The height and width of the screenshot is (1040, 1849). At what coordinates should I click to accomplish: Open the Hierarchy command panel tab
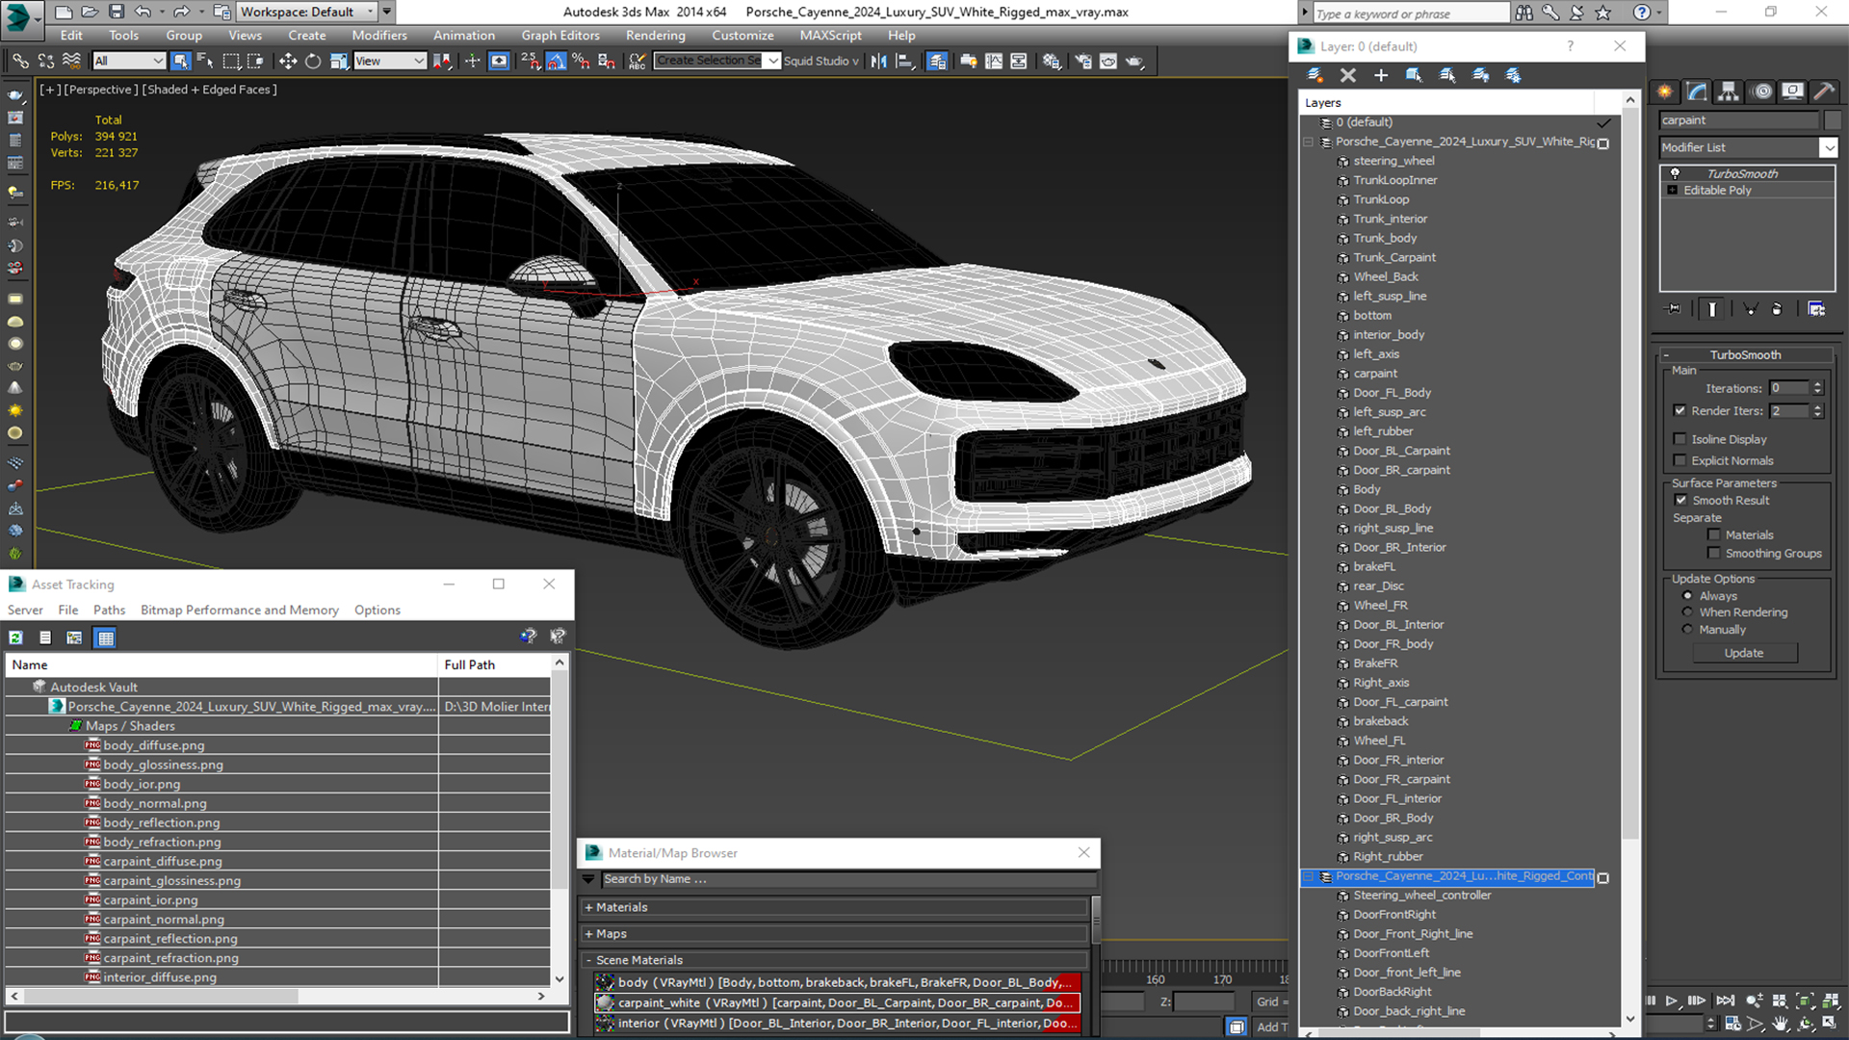1729,91
